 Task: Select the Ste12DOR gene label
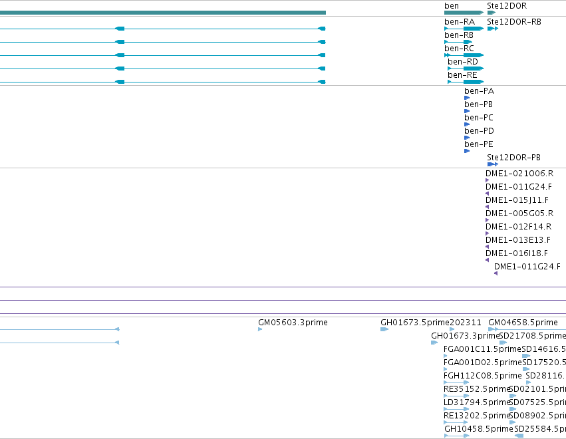tap(506, 6)
